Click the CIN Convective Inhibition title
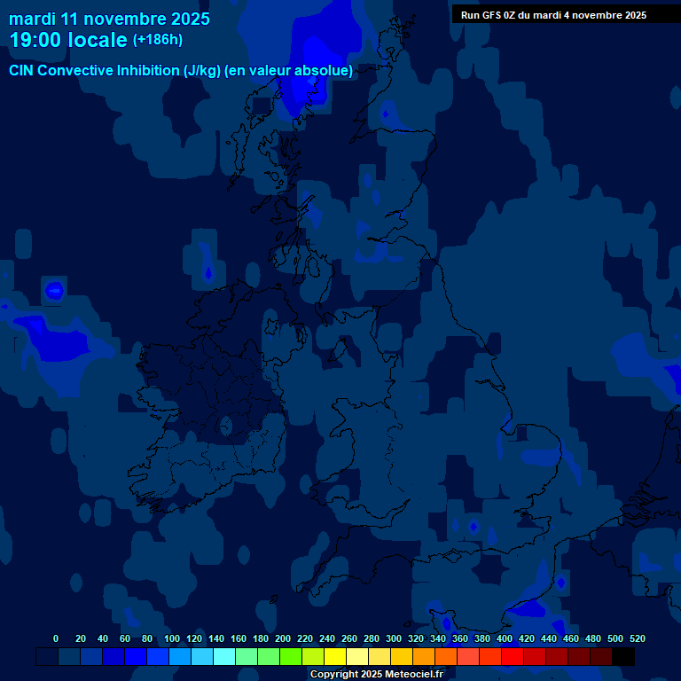Screen dimensions: 681x681 (x=181, y=70)
